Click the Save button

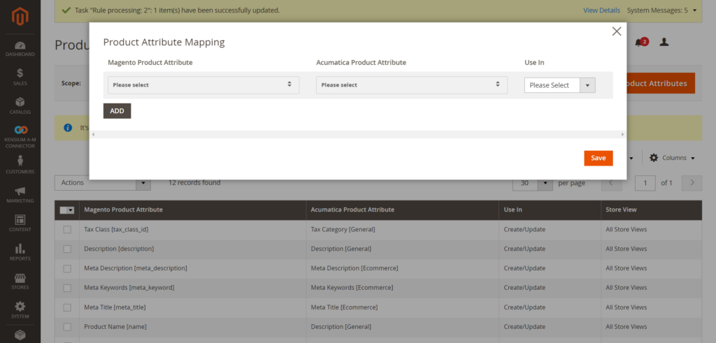[x=599, y=159]
